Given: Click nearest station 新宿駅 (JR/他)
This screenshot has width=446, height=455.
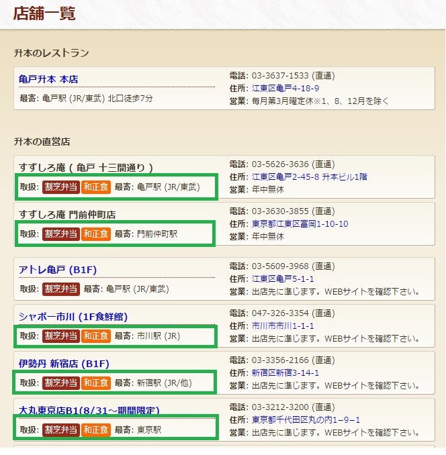Looking at the screenshot, I should [x=165, y=383].
